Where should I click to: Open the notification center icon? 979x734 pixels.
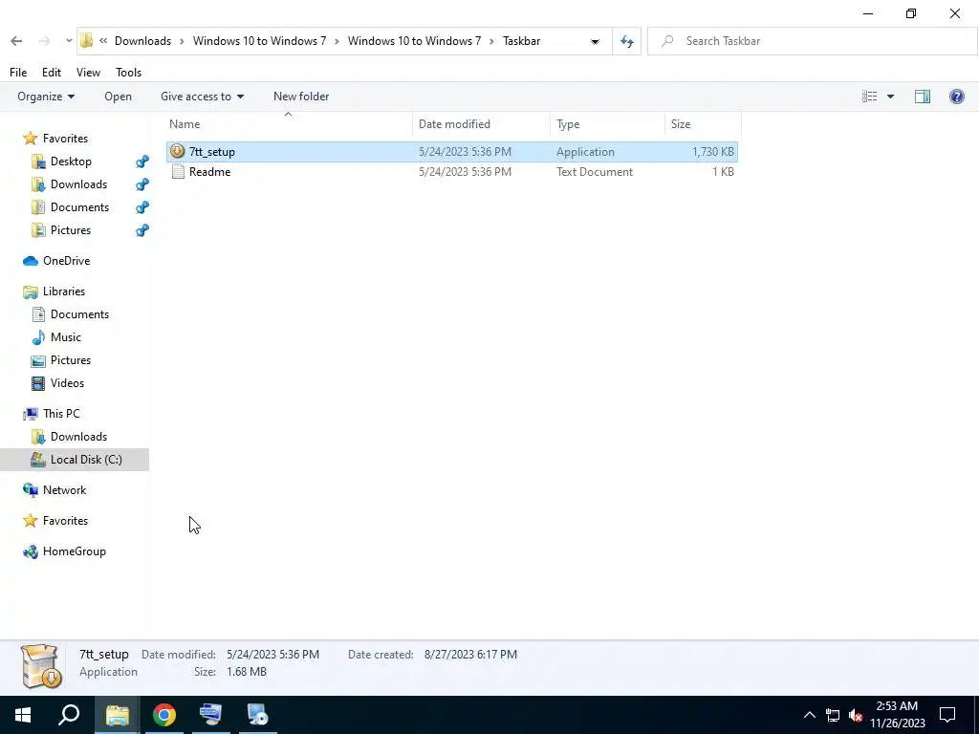tap(947, 715)
